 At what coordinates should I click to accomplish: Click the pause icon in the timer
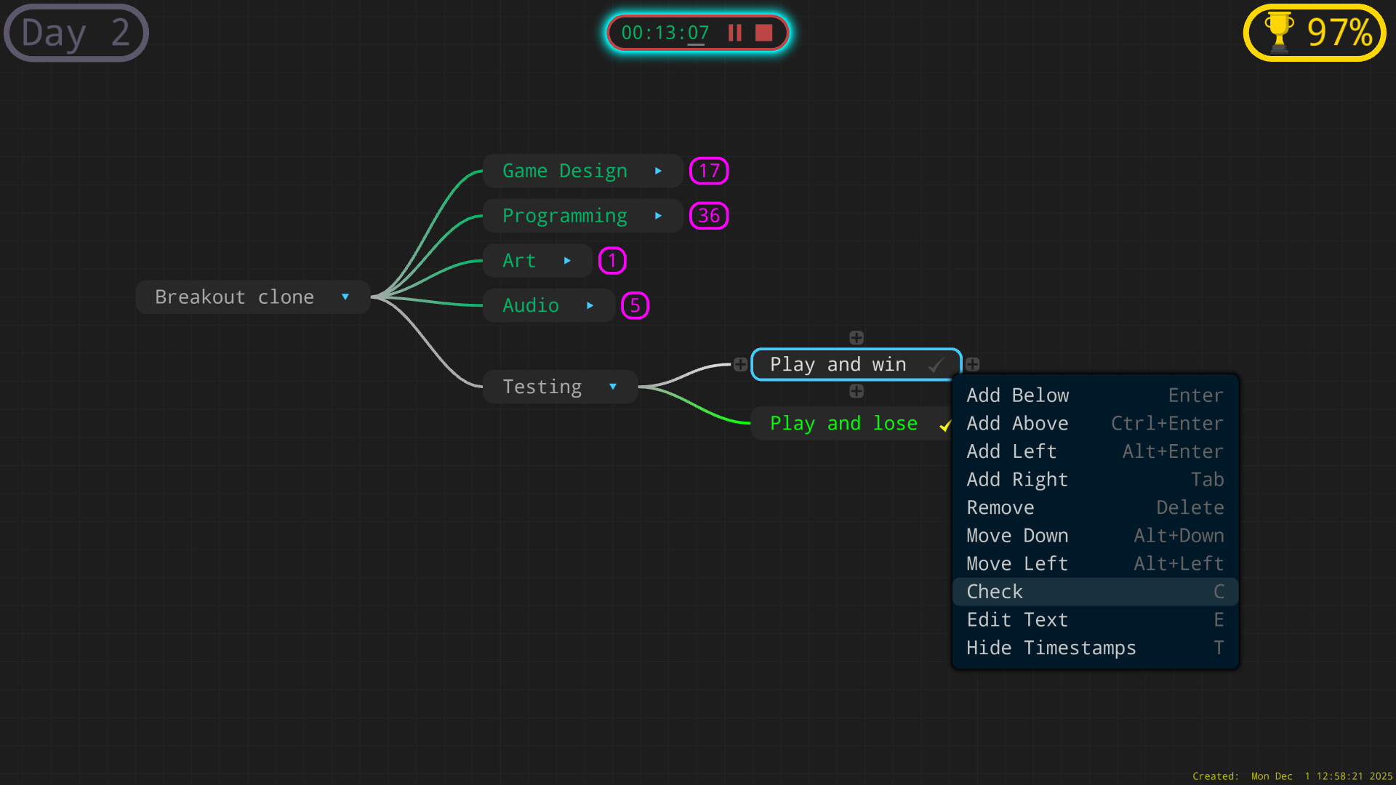coord(734,33)
